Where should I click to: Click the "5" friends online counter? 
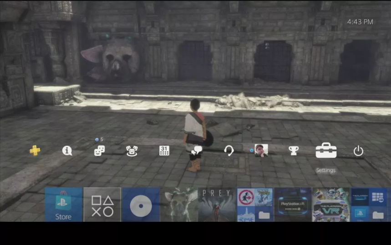click(x=102, y=140)
